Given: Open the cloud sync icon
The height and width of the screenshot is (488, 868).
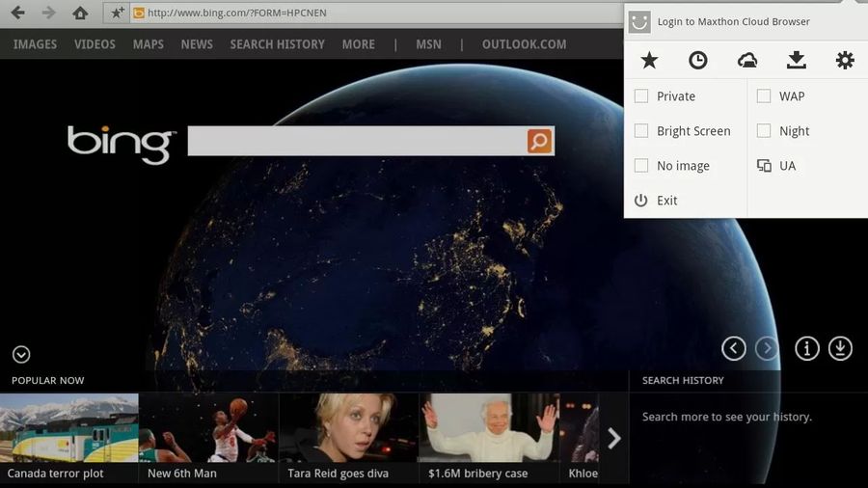Looking at the screenshot, I should point(747,60).
